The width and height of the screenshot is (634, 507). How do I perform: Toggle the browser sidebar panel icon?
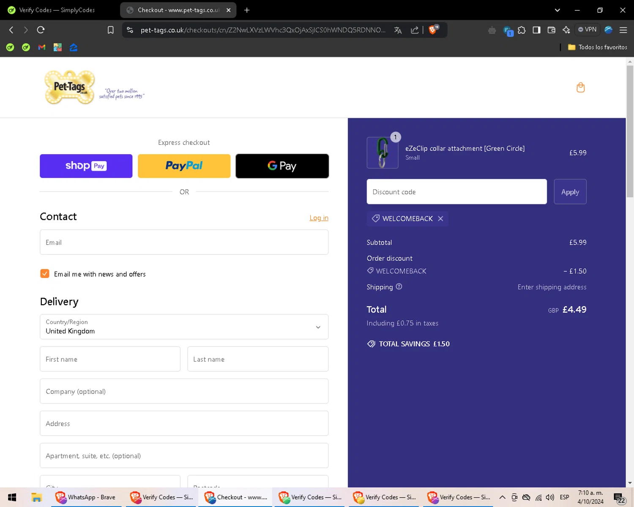pos(536,30)
